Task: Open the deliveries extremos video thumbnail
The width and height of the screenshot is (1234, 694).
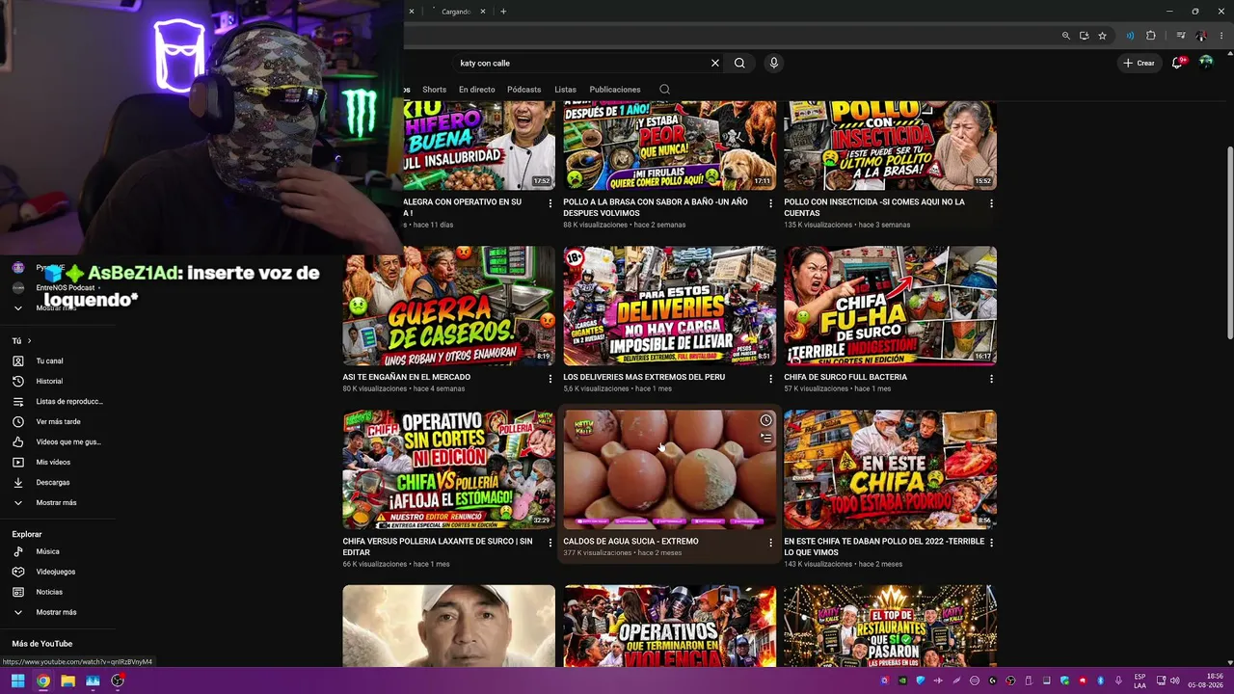Action: [x=669, y=306]
